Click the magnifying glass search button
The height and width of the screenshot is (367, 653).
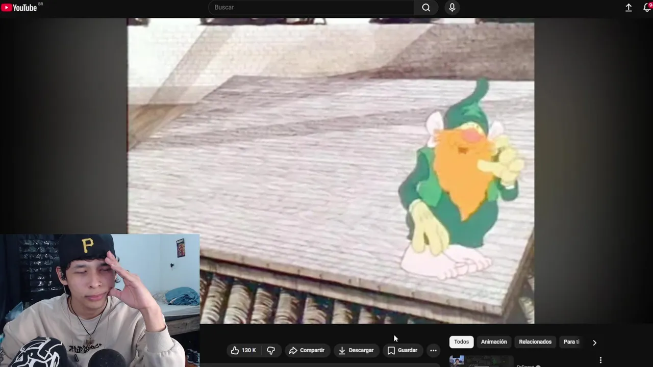click(x=426, y=8)
